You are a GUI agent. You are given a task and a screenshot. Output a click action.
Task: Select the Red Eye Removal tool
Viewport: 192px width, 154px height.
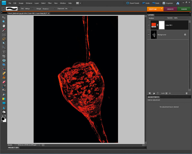(4, 69)
